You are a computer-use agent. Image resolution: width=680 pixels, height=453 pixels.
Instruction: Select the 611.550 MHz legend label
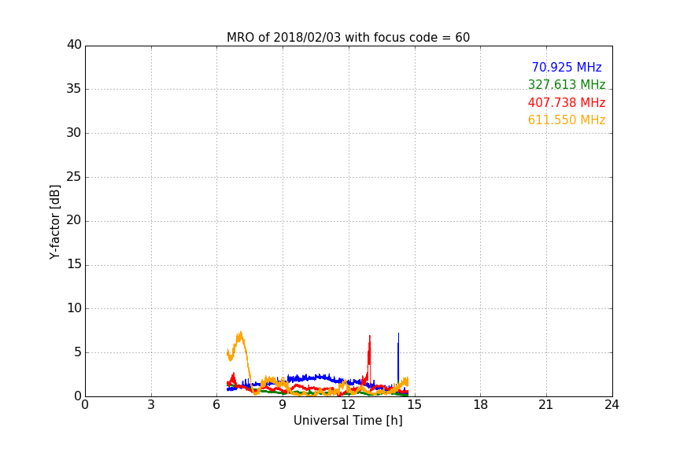click(567, 120)
